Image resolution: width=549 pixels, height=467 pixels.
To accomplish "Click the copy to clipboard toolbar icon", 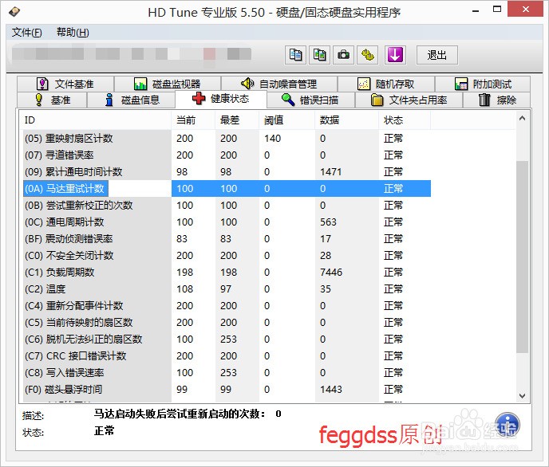I will coord(295,55).
